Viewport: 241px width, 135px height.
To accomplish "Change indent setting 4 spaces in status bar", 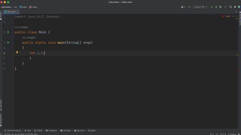I will click(232, 134).
